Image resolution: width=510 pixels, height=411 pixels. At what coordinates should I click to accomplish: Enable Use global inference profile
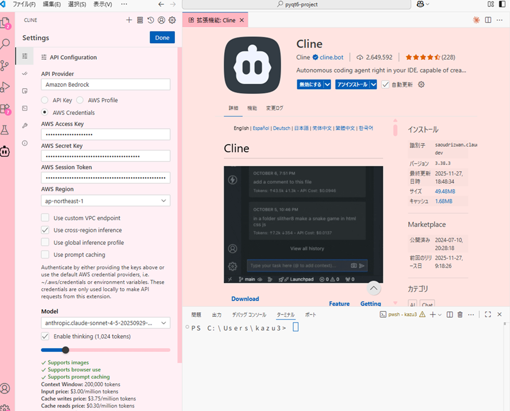click(x=45, y=242)
